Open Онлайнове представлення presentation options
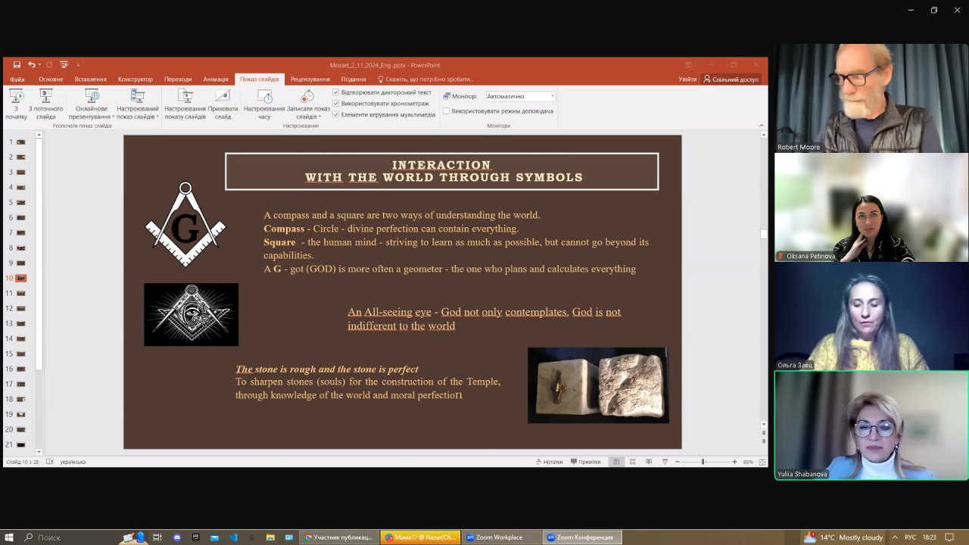The image size is (969, 545). pos(92,104)
